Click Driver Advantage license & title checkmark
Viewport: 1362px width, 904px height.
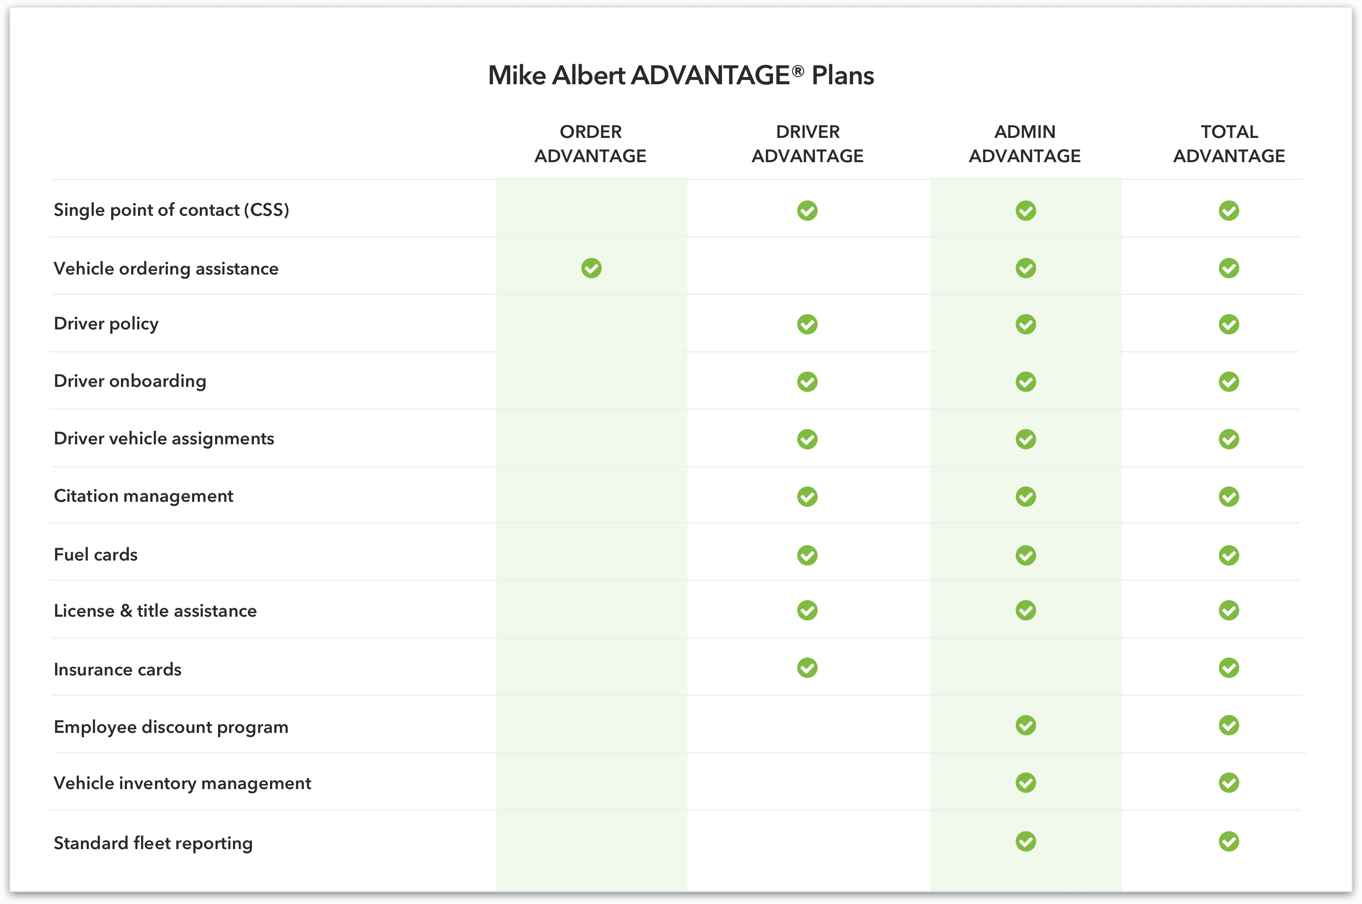coord(807,610)
